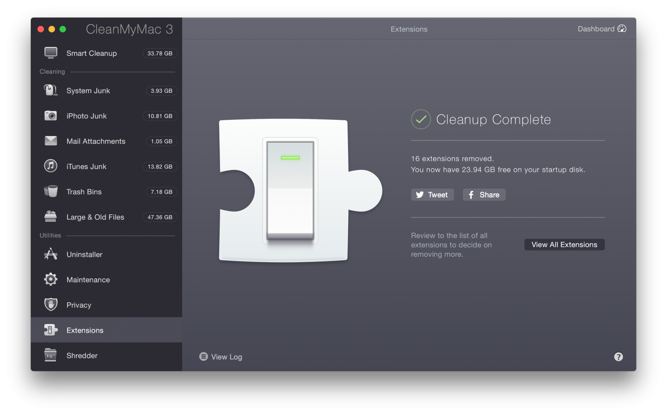Click the help question mark icon
The image size is (667, 415).
(619, 357)
